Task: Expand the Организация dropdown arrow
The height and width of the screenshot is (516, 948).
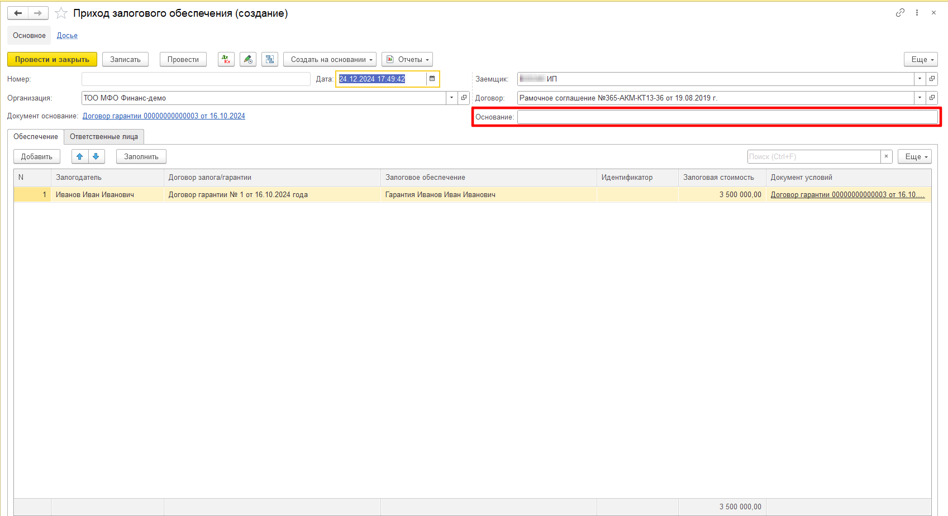Action: pos(451,98)
